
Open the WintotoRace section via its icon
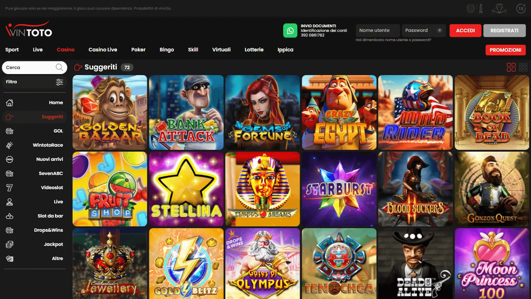click(10, 145)
